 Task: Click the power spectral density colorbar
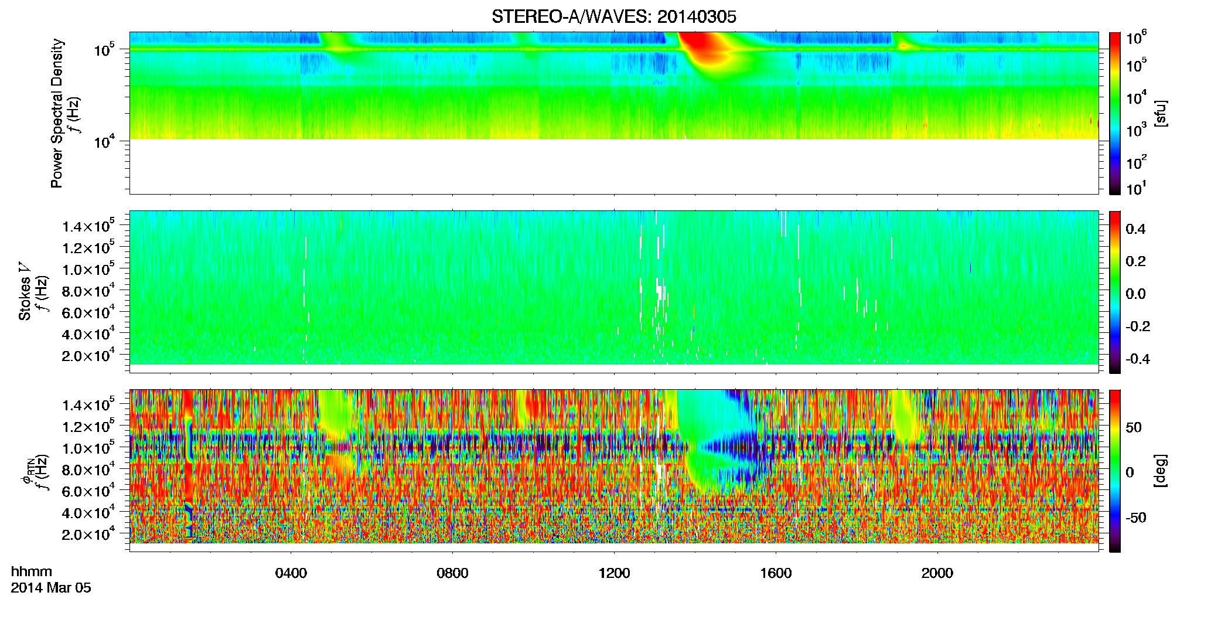[x=1115, y=113]
